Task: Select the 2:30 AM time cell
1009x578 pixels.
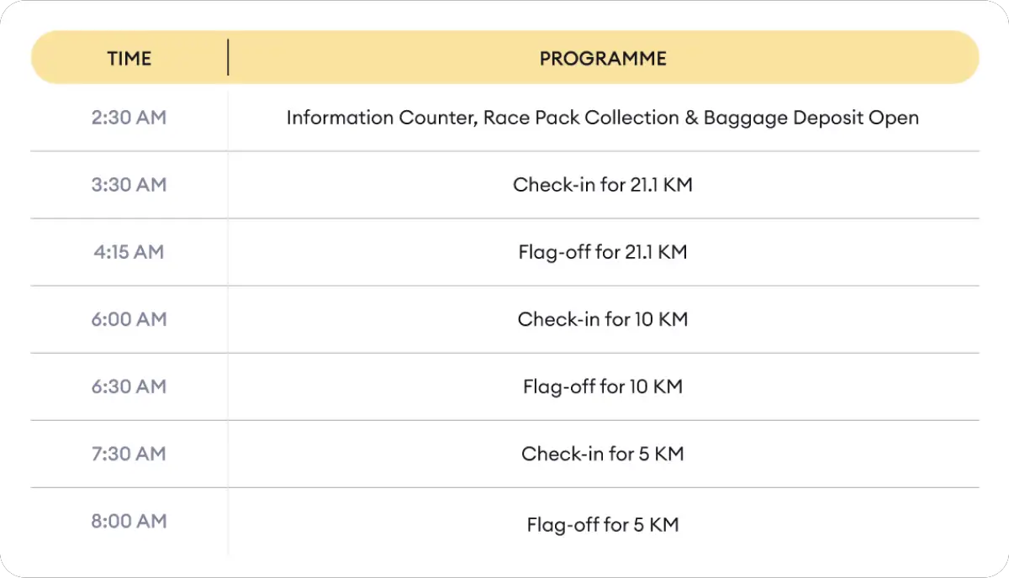Action: 129,118
